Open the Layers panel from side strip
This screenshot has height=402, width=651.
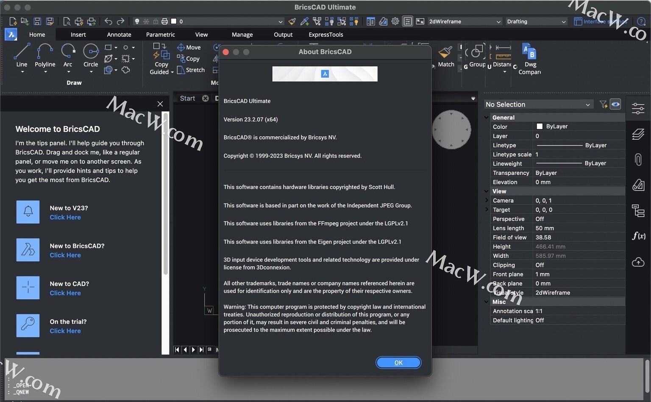[x=638, y=134]
